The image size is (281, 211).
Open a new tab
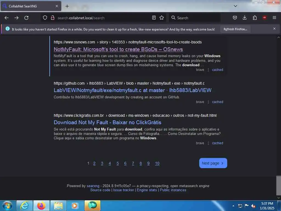pos(67,6)
